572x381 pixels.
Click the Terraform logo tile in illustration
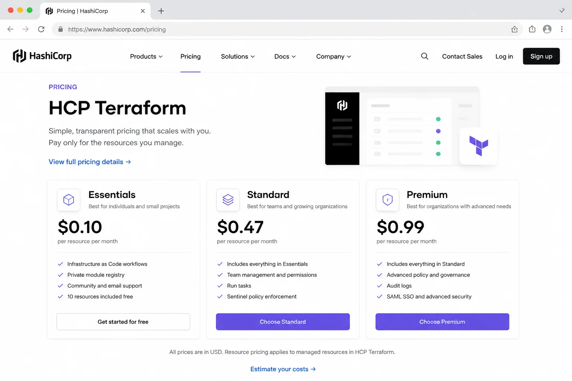tap(479, 146)
